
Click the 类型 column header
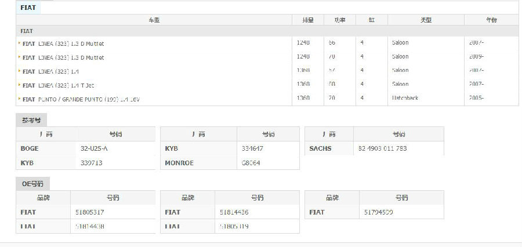pyautogui.click(x=426, y=20)
